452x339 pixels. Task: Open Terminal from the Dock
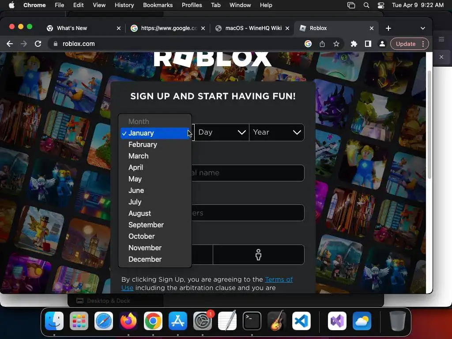coord(252,321)
